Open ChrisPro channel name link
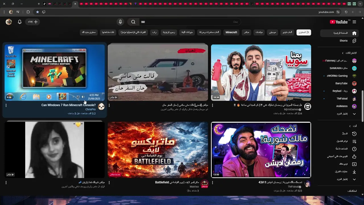Image resolution: width=364 pixels, height=205 pixels. [x=90, y=109]
